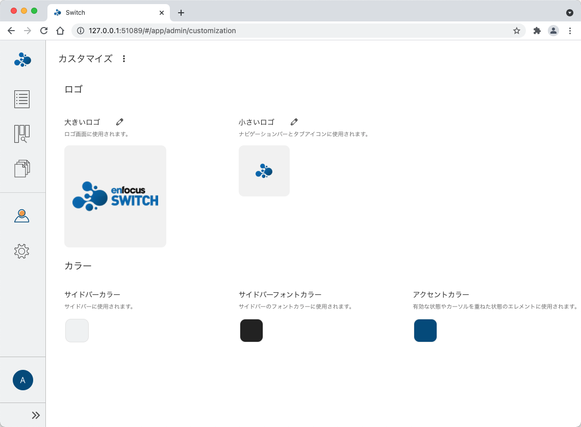Click the サイドバーカラー label
Screen dimensions: 581x427
(93, 294)
